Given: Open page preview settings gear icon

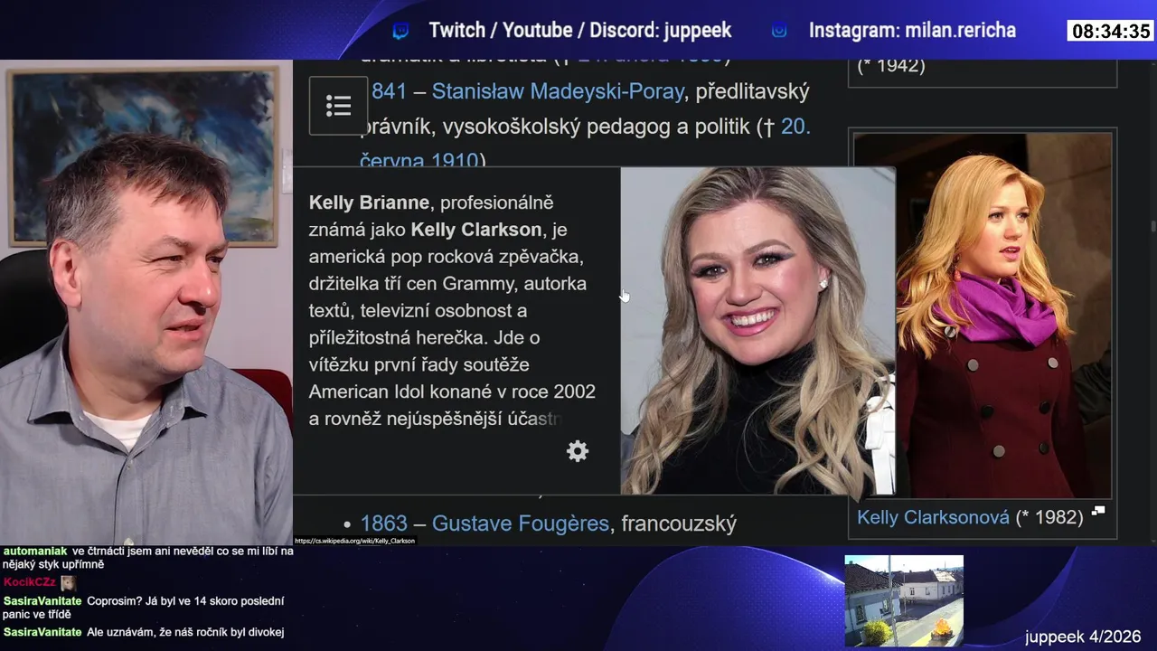Looking at the screenshot, I should [578, 451].
